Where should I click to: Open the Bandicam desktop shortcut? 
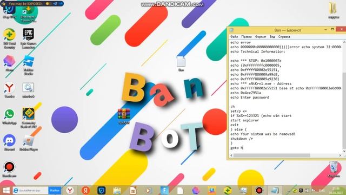coord(9,169)
